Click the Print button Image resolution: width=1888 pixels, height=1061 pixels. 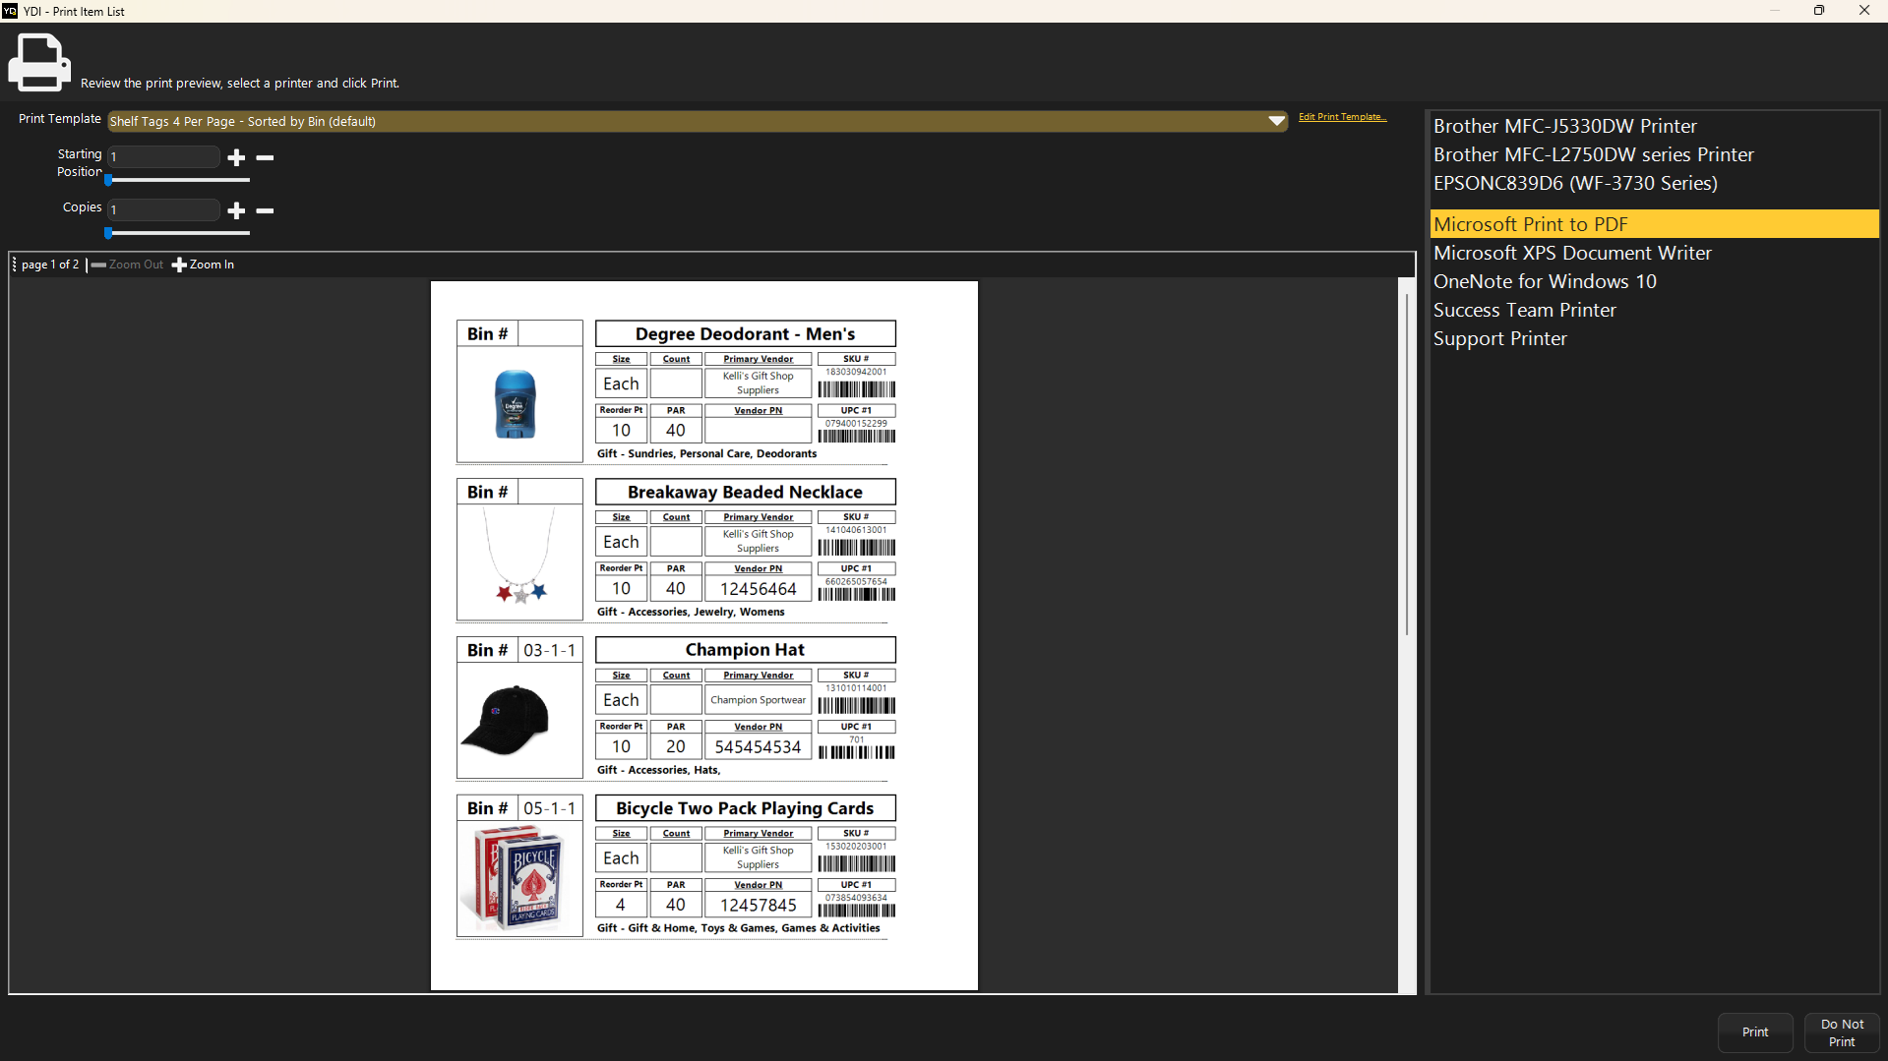coord(1754,1032)
